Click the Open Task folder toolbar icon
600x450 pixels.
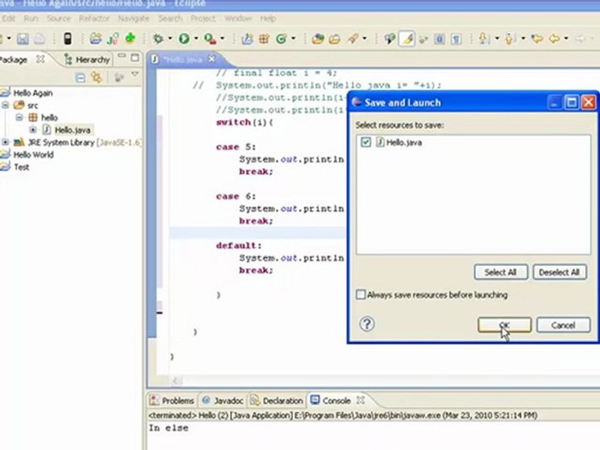(x=334, y=39)
